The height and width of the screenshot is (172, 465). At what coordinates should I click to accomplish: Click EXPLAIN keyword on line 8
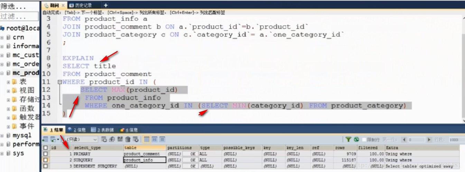pos(78,58)
